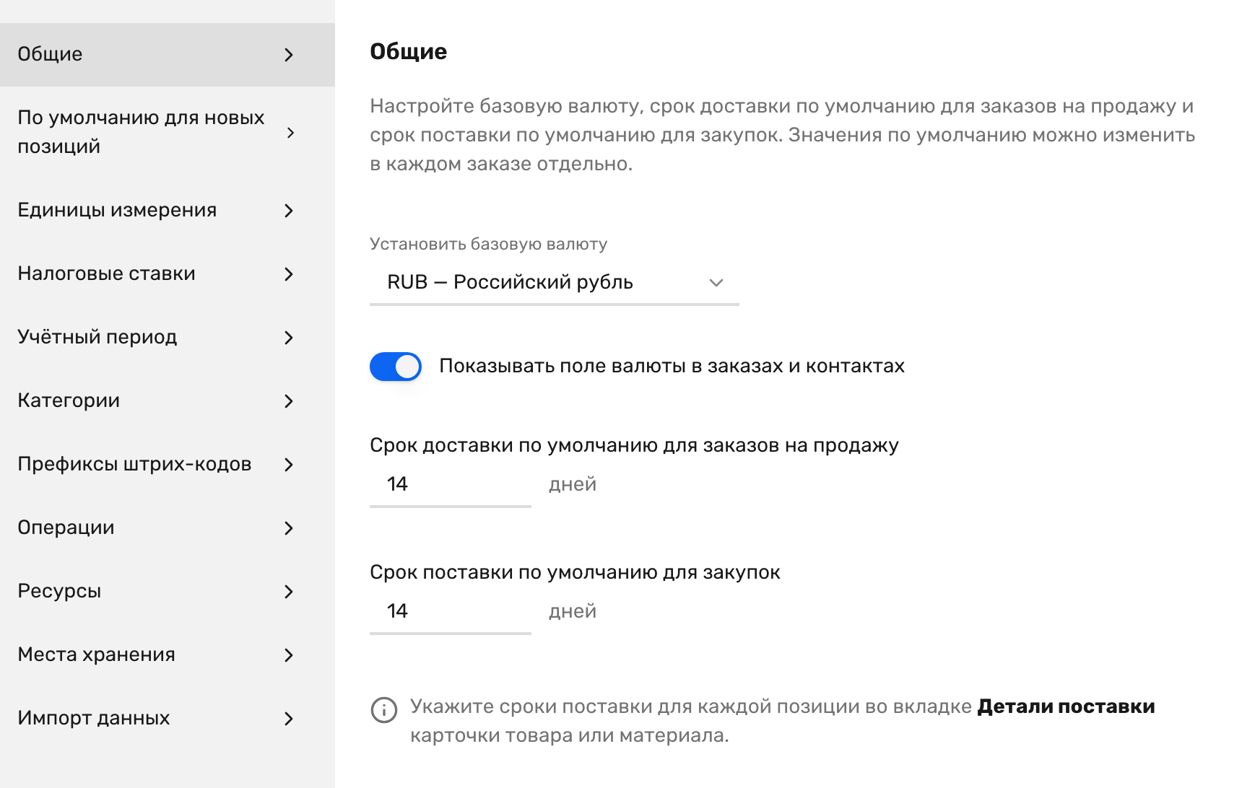Select По умолчанию для новых позиций
Image resolution: width=1242 pixels, height=788 pixels.
(x=168, y=132)
